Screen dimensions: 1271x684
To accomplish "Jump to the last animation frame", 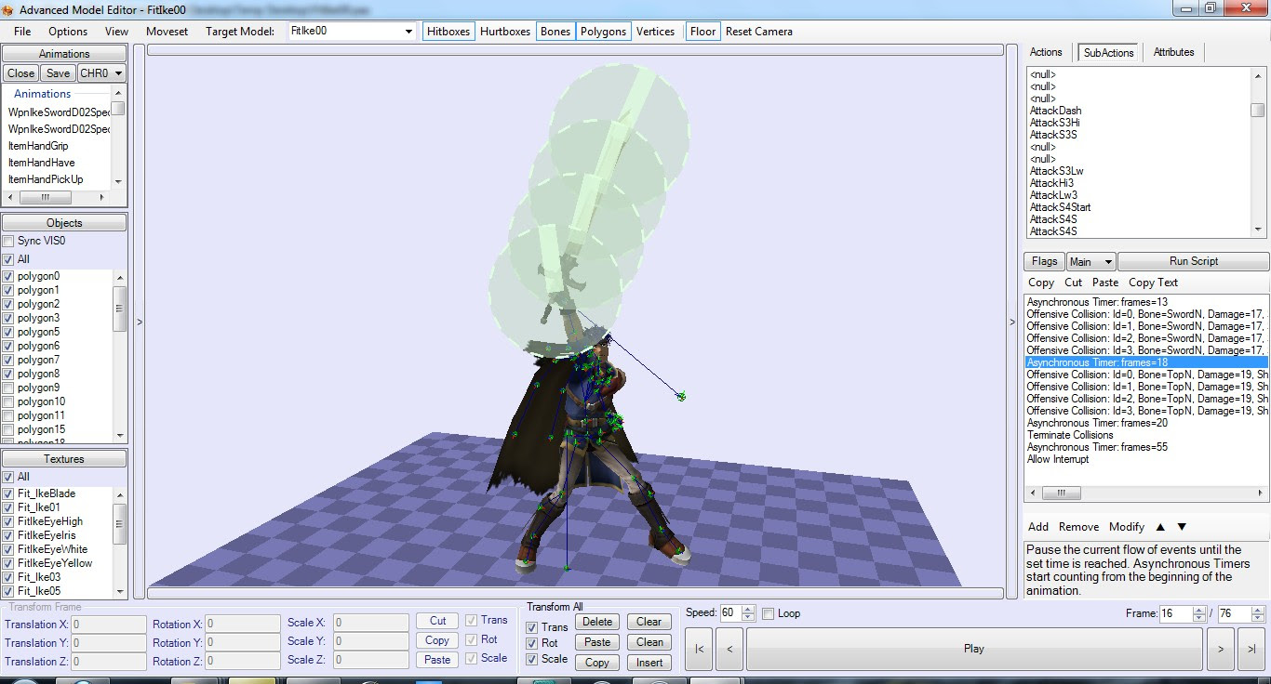I will point(1251,649).
